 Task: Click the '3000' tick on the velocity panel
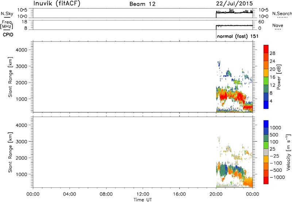22,141
